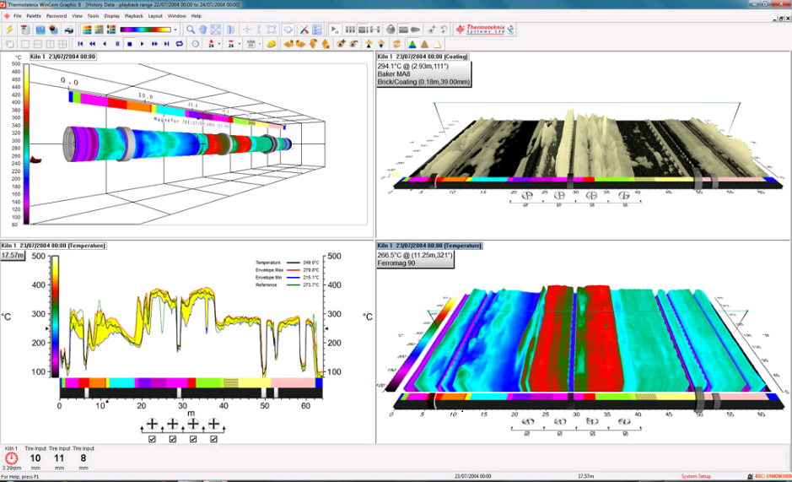The image size is (792, 482).
Task: Click the Ferromag 90 tooltip label
Action: (x=396, y=263)
